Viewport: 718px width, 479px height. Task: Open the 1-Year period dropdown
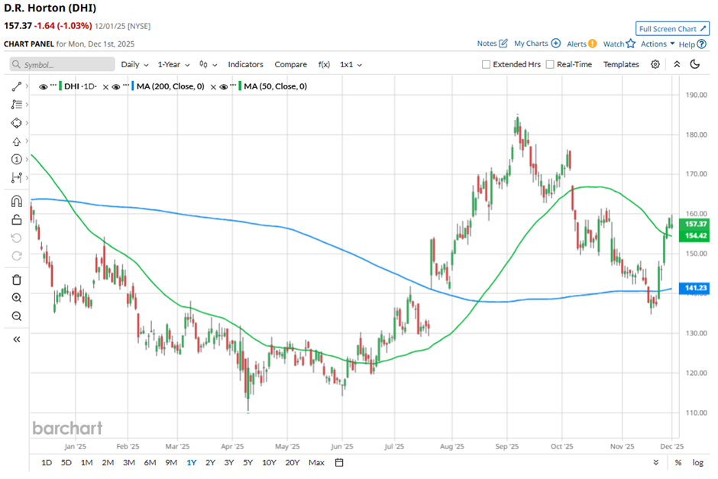(173, 65)
